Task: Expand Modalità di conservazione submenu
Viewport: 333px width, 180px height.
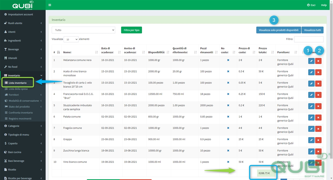Action: tap(23, 101)
